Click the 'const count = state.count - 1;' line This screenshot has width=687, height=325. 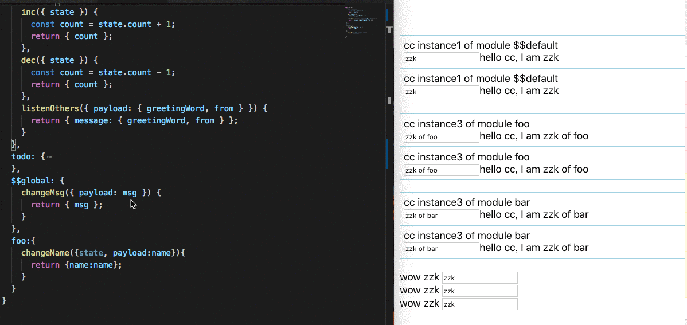[103, 72]
